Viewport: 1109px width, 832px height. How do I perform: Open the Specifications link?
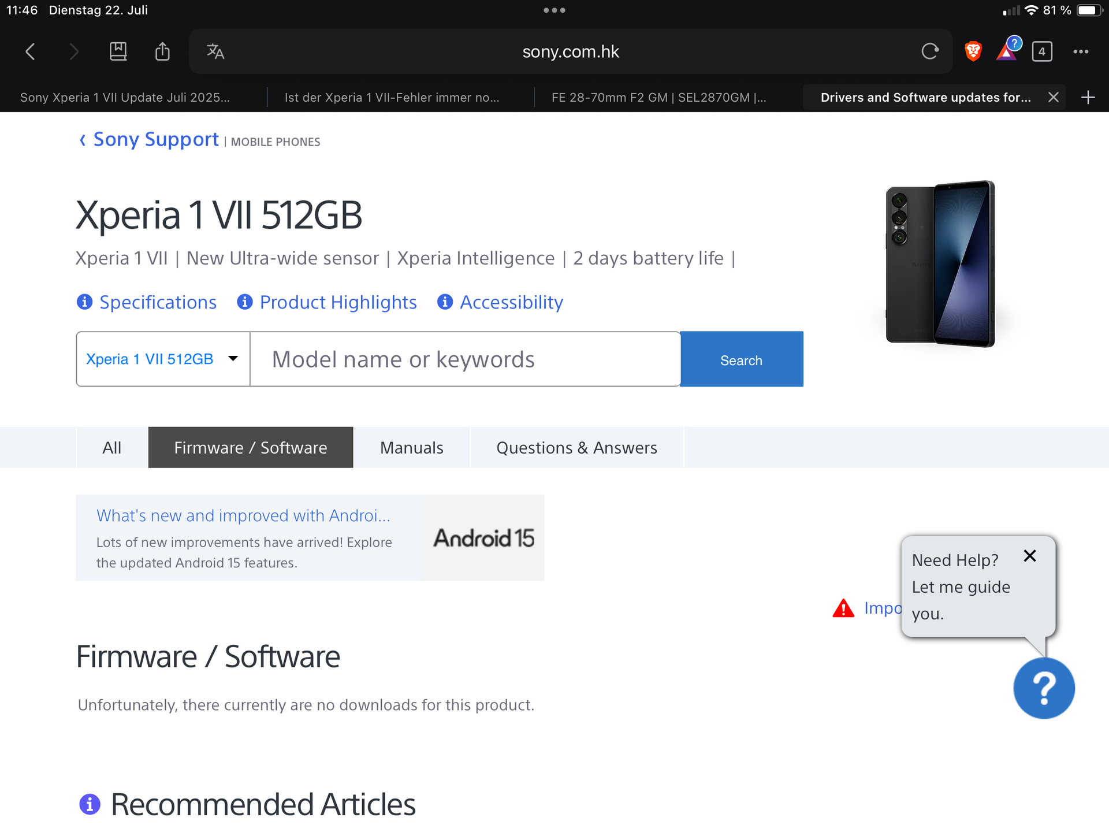158,302
